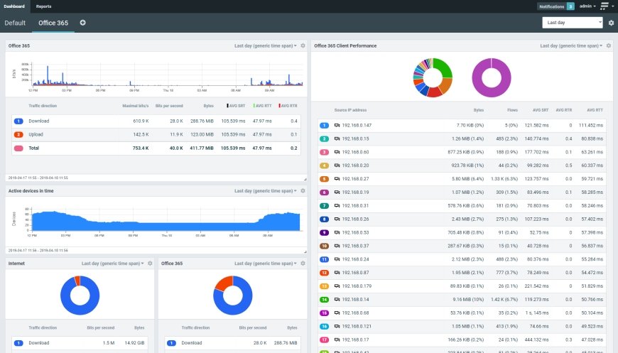Screen dimensions: 618x353
Task: Sort client table by AVG SRT column
Action: click(541, 110)
